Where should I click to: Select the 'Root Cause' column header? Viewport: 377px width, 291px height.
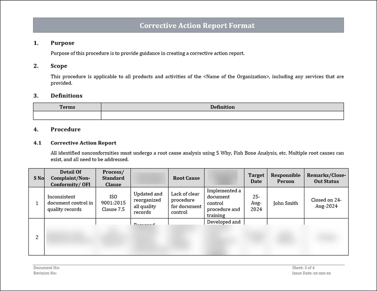pyautogui.click(x=186, y=178)
